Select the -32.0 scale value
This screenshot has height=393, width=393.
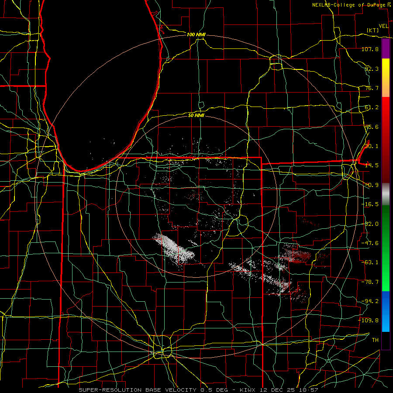(370, 224)
